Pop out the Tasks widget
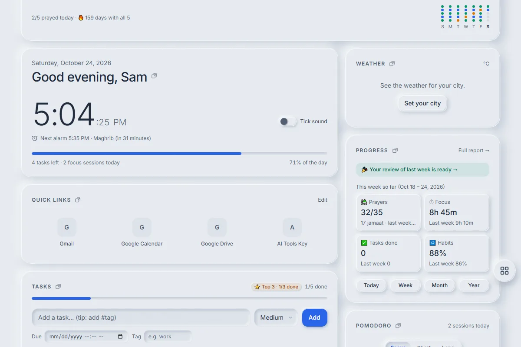Screen dimensions: 521x347 (x=58, y=287)
